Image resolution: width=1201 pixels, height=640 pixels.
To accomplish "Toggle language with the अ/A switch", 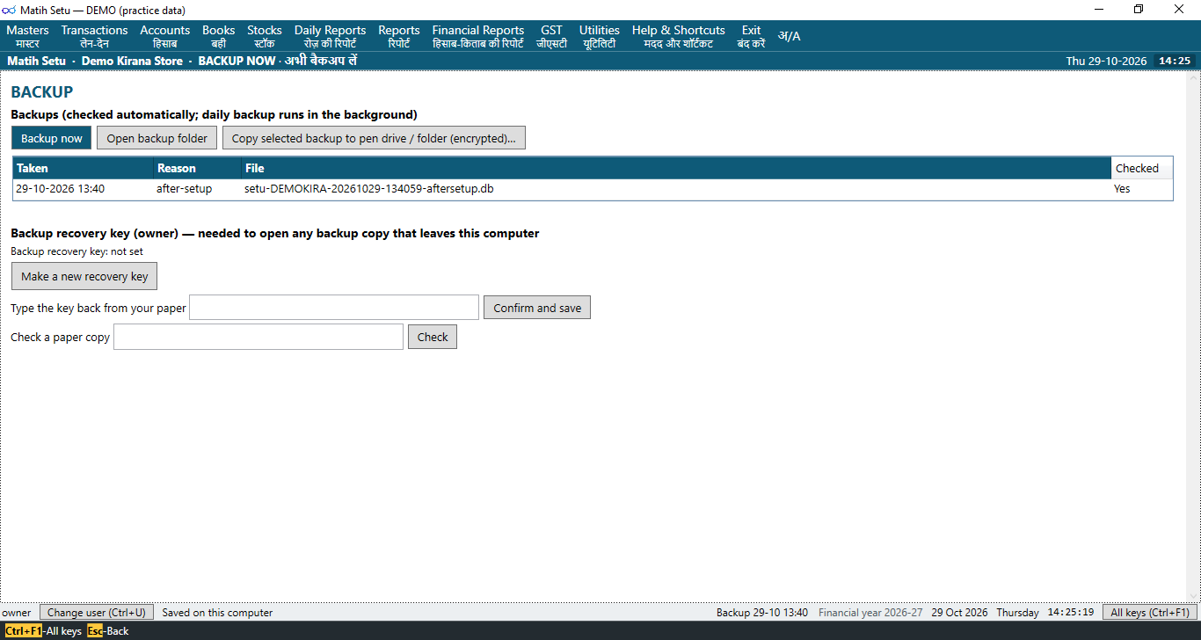I will [789, 36].
